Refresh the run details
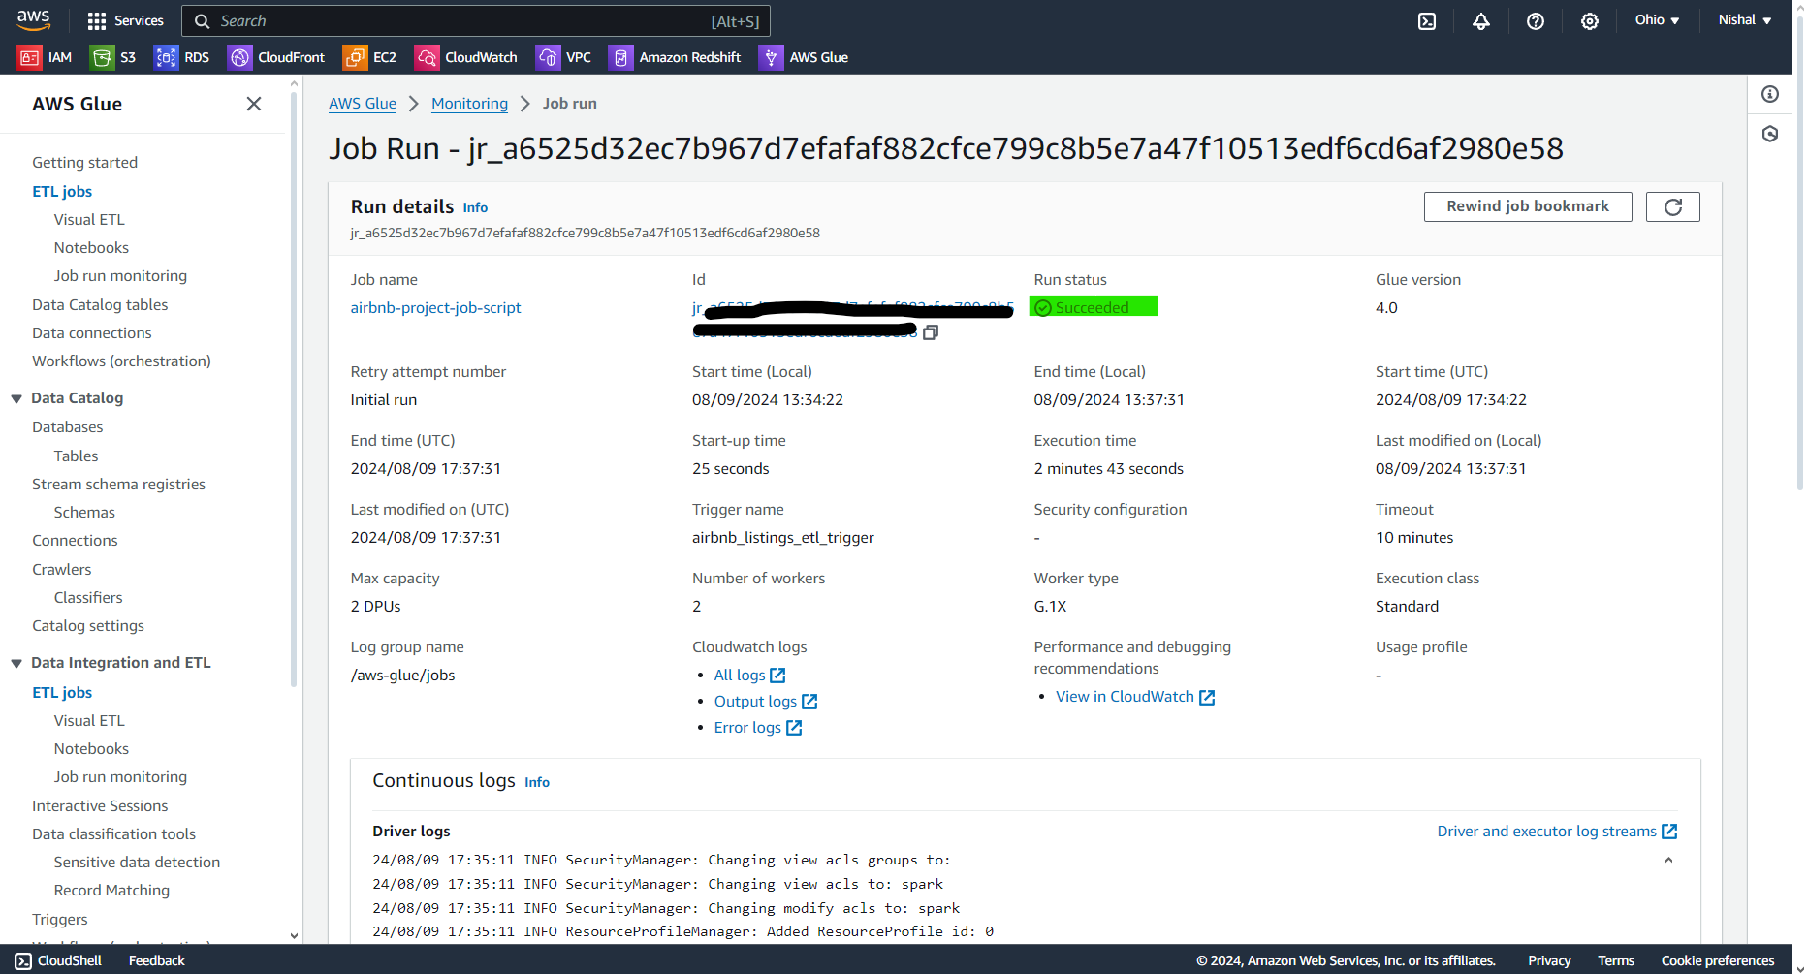 (1673, 206)
